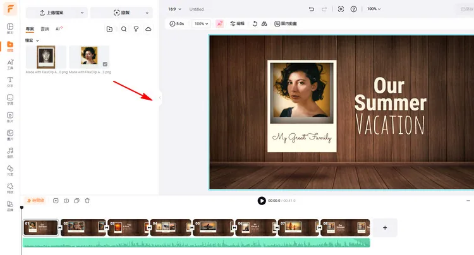Toggle the timeline mode button
The height and width of the screenshot is (255, 474).
coord(34,201)
